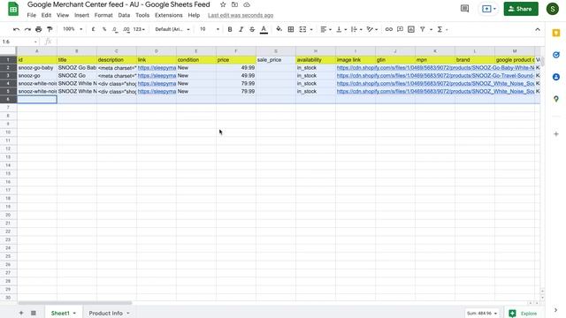
Task: Open Contacts side panel
Action: click(556, 77)
